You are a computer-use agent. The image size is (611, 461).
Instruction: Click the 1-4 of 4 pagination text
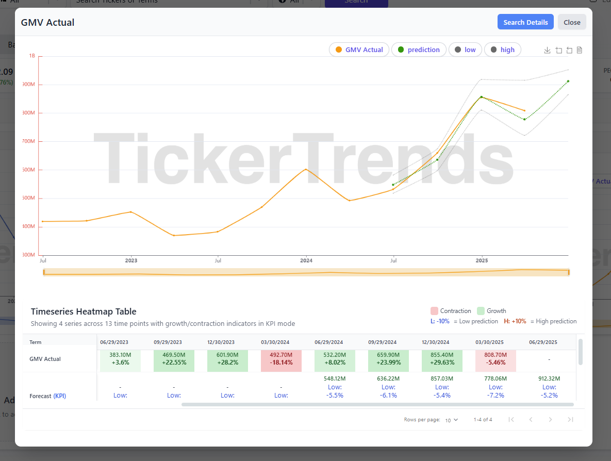483,420
